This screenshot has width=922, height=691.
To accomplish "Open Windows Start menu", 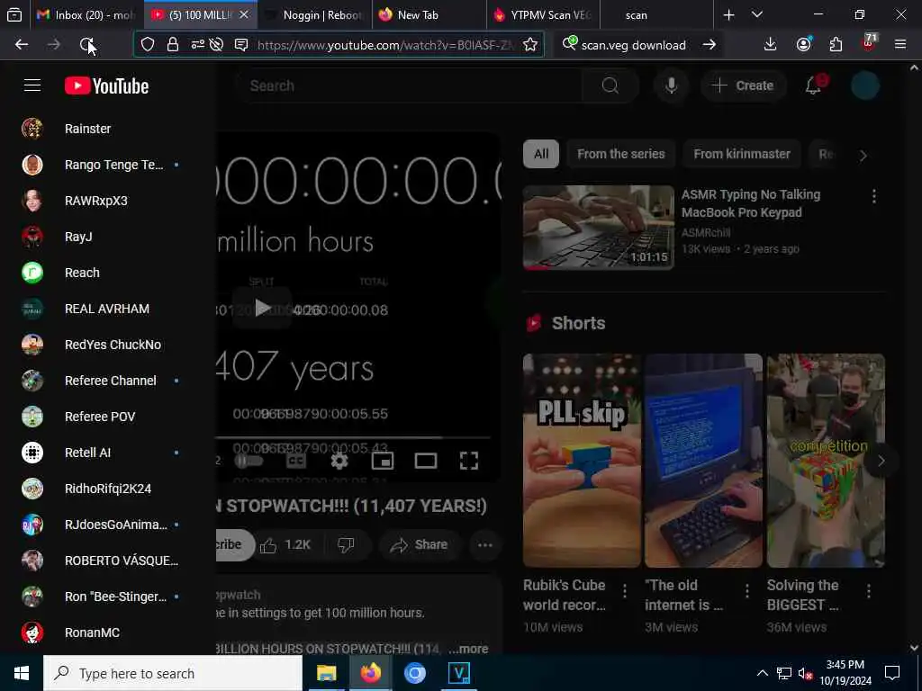I will [22, 673].
